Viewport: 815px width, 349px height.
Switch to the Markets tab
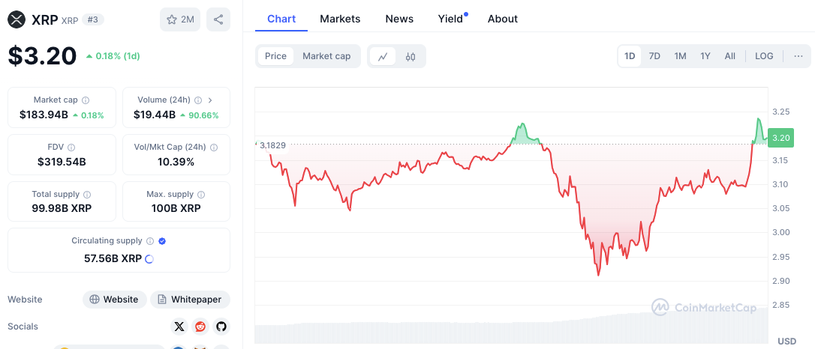340,19
